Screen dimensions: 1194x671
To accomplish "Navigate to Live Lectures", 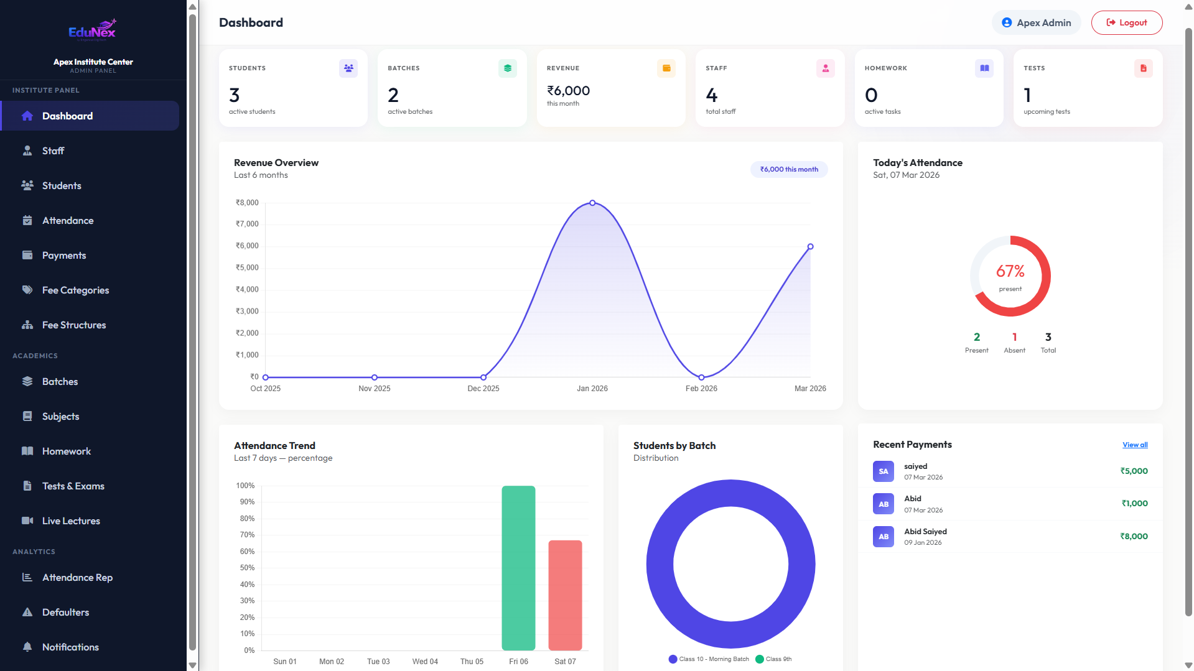I will (71, 521).
